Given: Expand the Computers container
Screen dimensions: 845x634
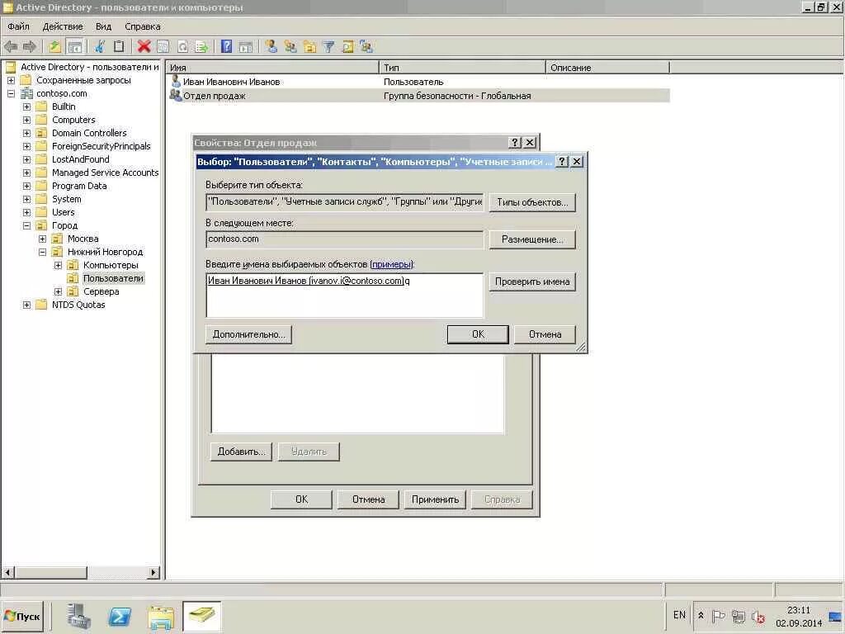Looking at the screenshot, I should click(x=26, y=120).
